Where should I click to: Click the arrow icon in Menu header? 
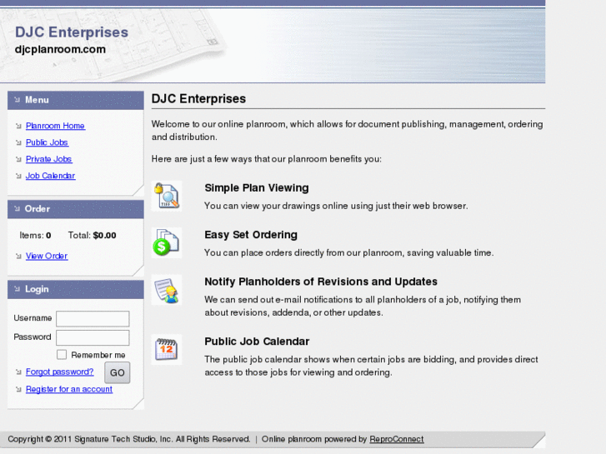pyautogui.click(x=17, y=100)
